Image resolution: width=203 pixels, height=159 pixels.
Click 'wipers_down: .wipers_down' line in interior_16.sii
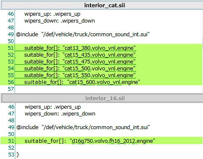60,114
